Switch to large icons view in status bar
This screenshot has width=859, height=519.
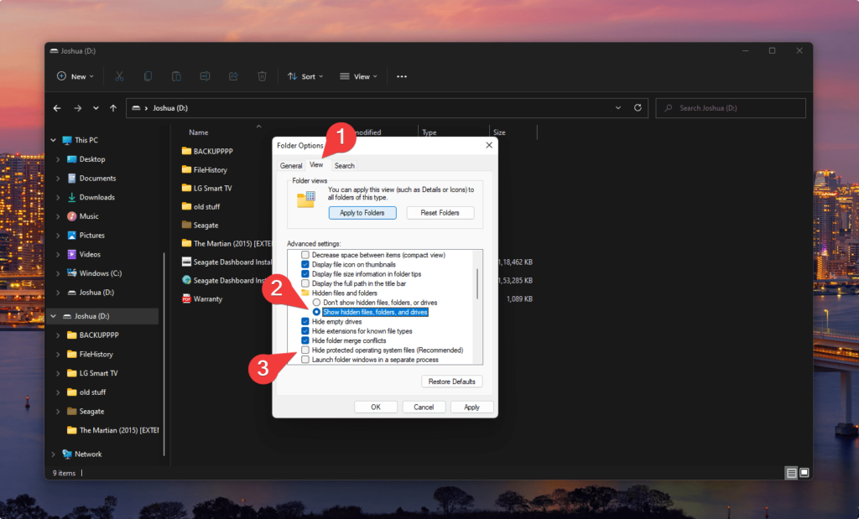point(804,473)
